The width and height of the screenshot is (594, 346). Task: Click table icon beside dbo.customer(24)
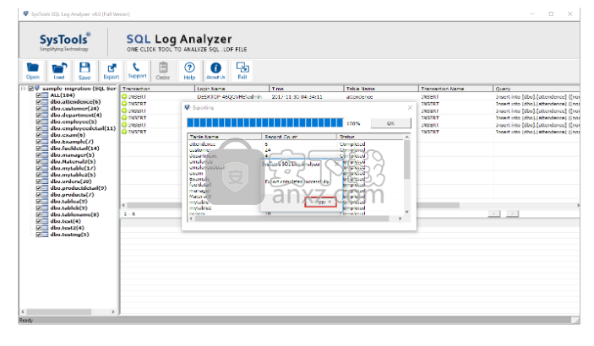(45, 109)
